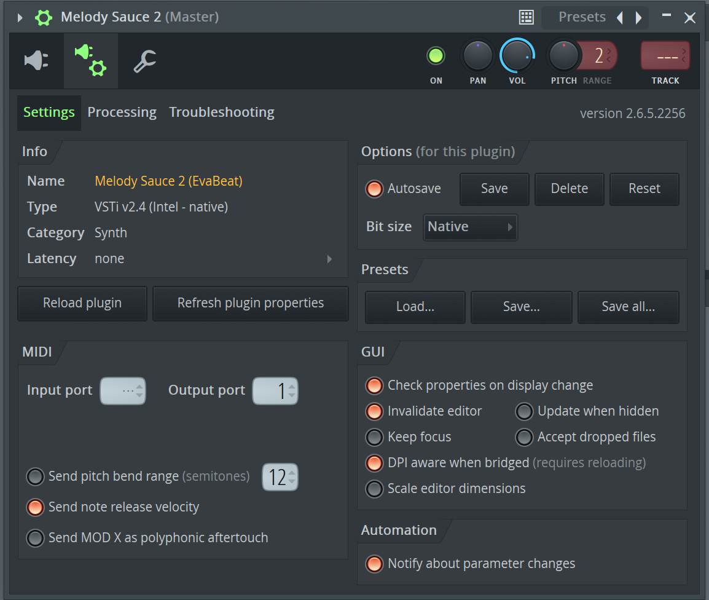
Task: Toggle DPI aware when bridged
Action: [x=374, y=463]
